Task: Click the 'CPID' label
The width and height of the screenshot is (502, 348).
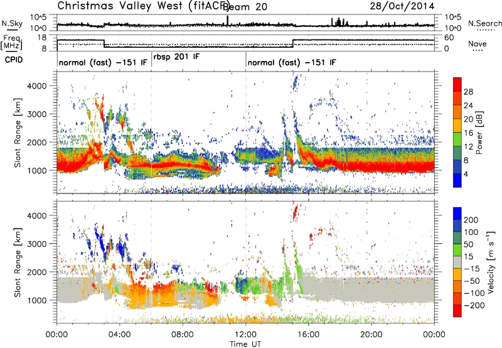Action: coord(14,60)
